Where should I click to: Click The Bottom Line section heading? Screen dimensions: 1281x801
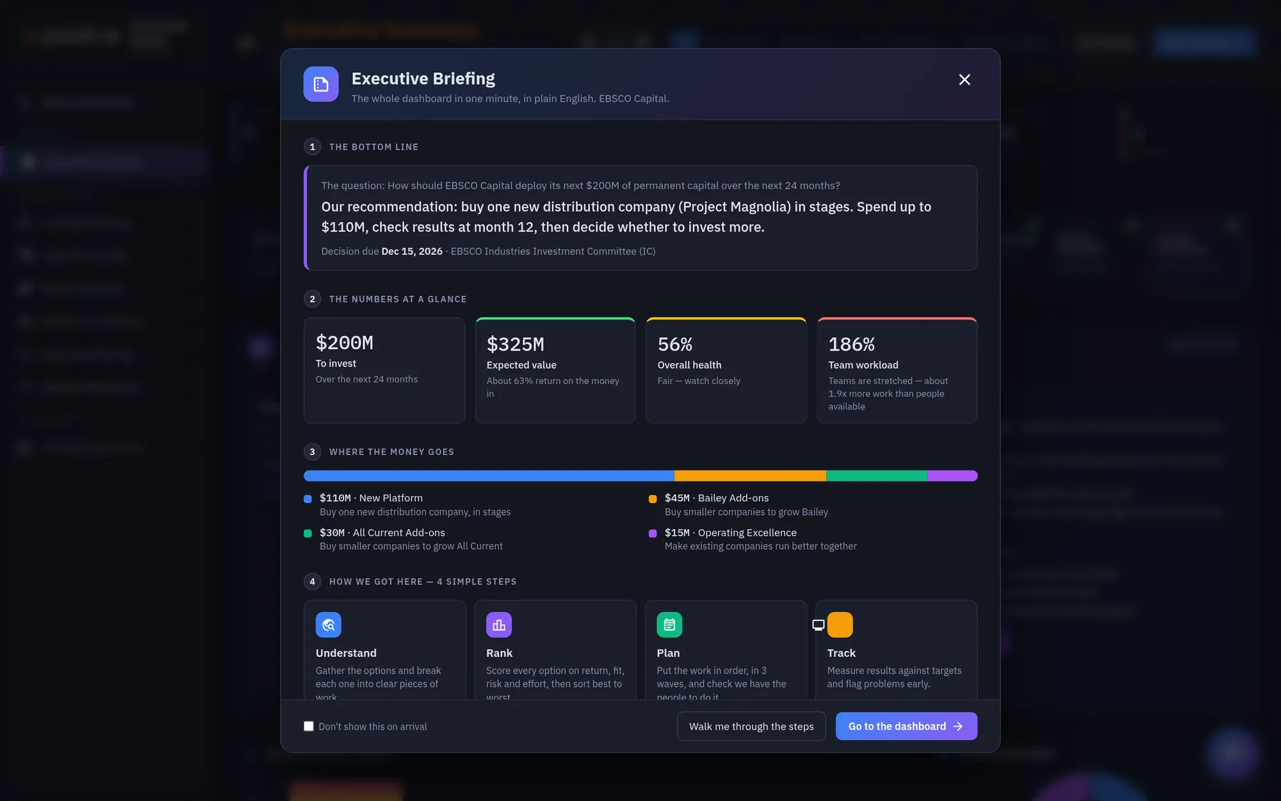tap(373, 147)
